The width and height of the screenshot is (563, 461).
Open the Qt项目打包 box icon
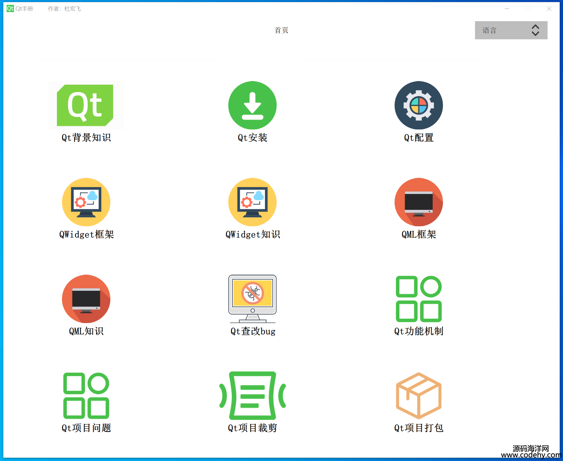[419, 396]
